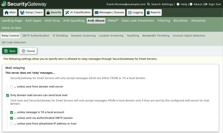Uncheck unless message is TO a local account

[12, 112]
